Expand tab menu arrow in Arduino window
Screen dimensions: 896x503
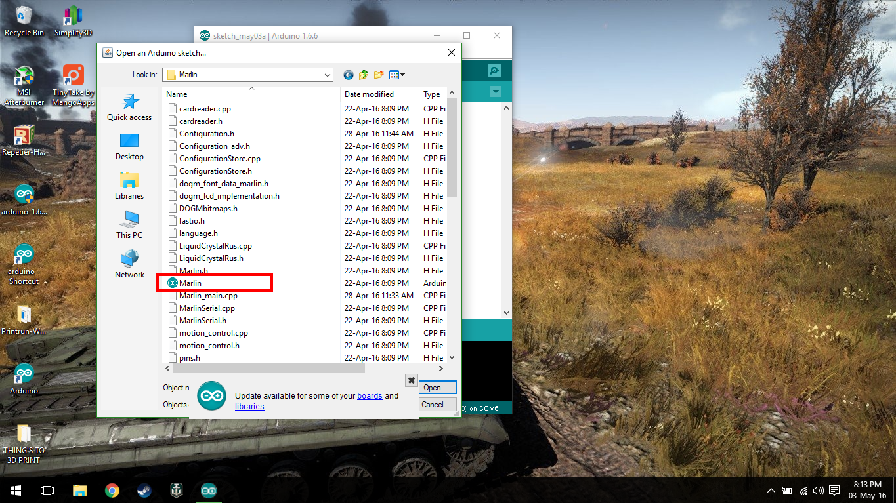[x=496, y=92]
